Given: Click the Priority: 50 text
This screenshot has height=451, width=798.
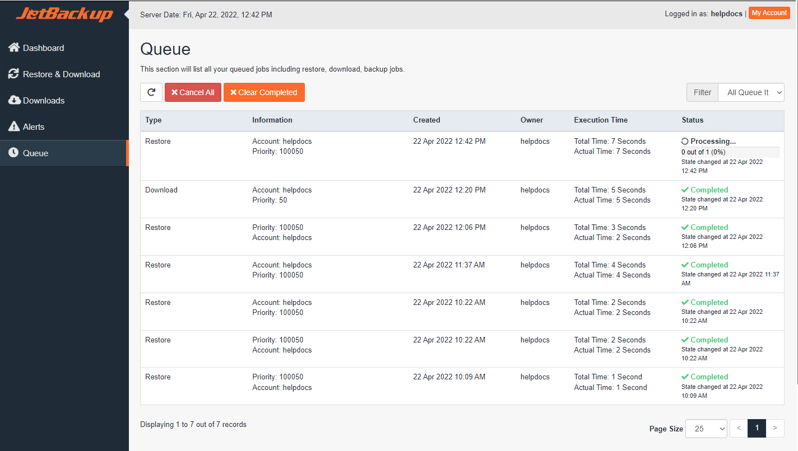Looking at the screenshot, I should 270,200.
